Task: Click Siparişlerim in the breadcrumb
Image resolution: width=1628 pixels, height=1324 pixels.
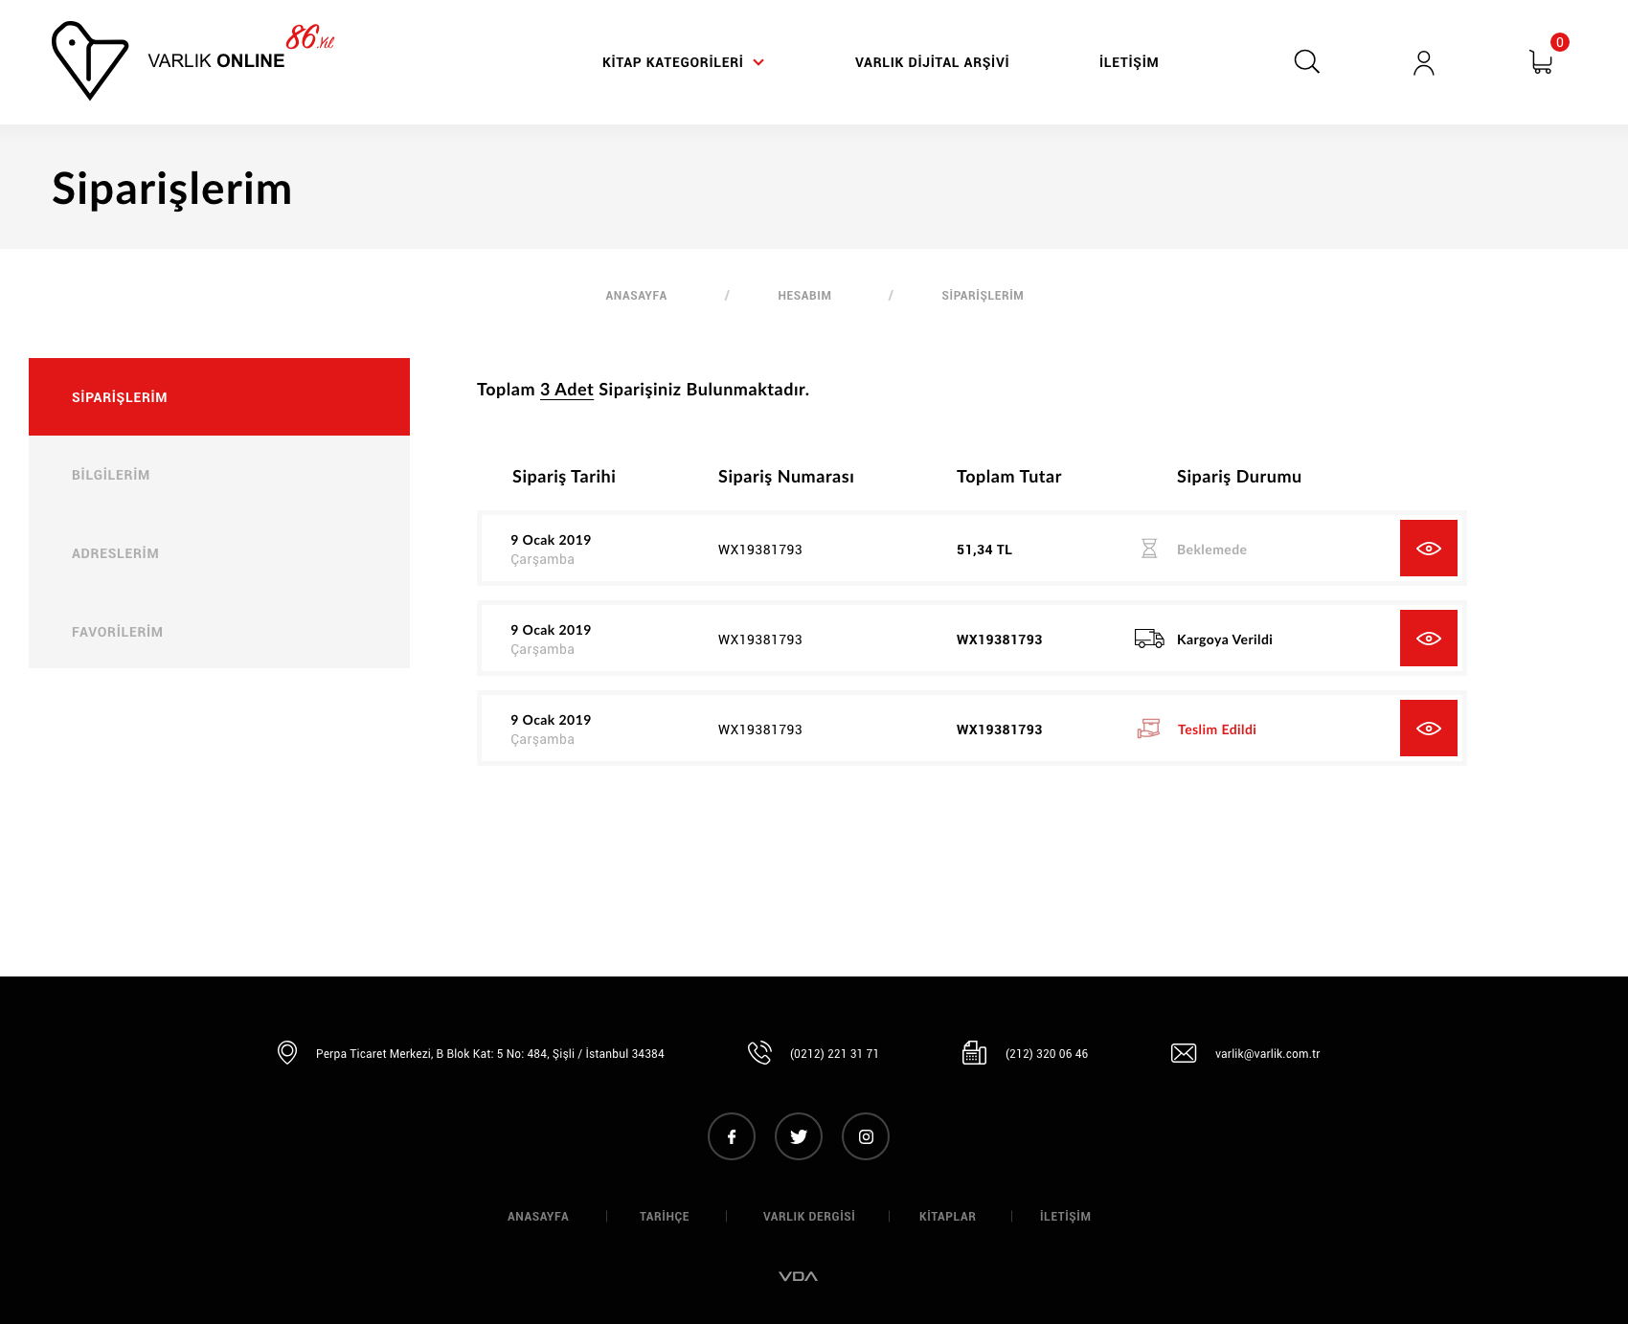Action: coord(983,296)
